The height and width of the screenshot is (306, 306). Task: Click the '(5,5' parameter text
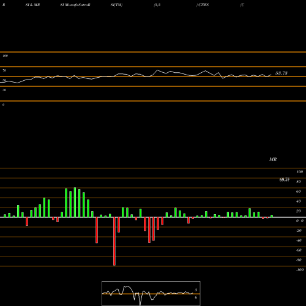pyautogui.click(x=157, y=5)
